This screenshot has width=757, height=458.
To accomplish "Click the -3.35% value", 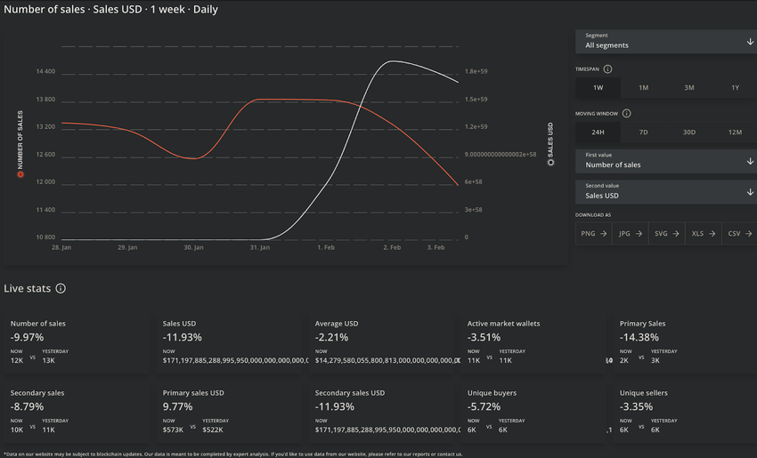I will point(636,406).
